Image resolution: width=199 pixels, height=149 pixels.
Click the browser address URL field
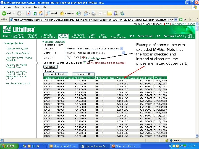coord(94,20)
